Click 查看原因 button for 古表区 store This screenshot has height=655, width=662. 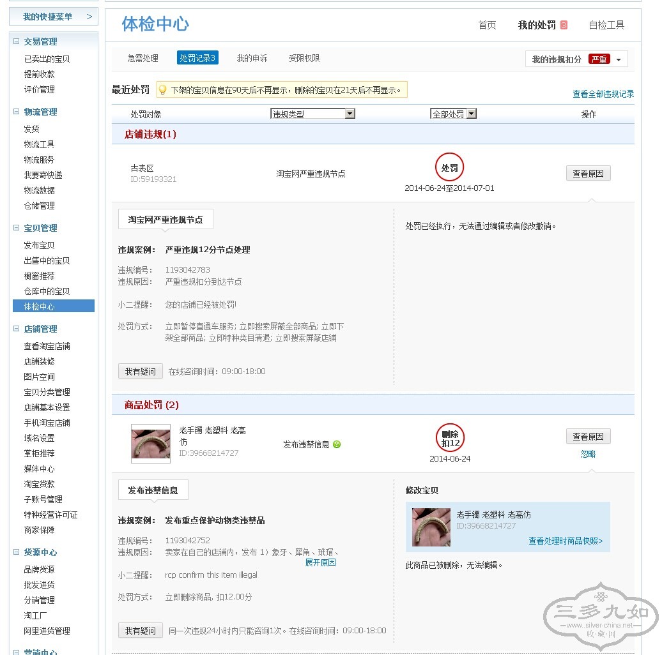tap(588, 173)
